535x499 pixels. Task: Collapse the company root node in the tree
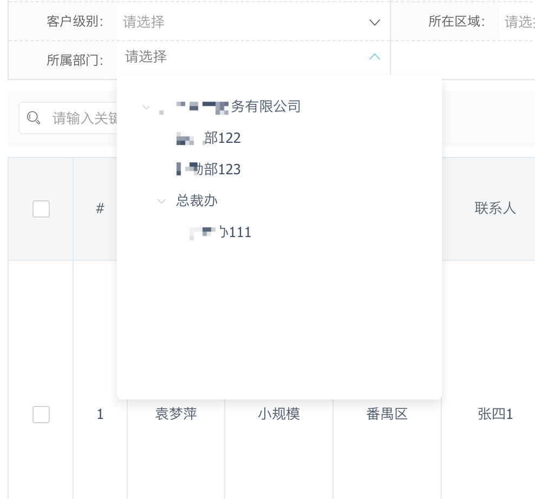[x=146, y=107]
